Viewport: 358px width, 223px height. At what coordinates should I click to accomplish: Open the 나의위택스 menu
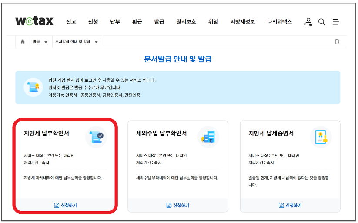click(x=279, y=22)
